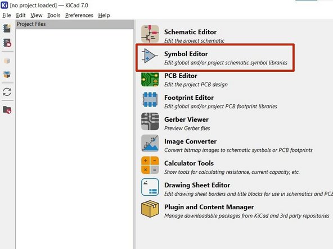Open the Help menu
This screenshot has height=249, width=333.
(x=104, y=15)
